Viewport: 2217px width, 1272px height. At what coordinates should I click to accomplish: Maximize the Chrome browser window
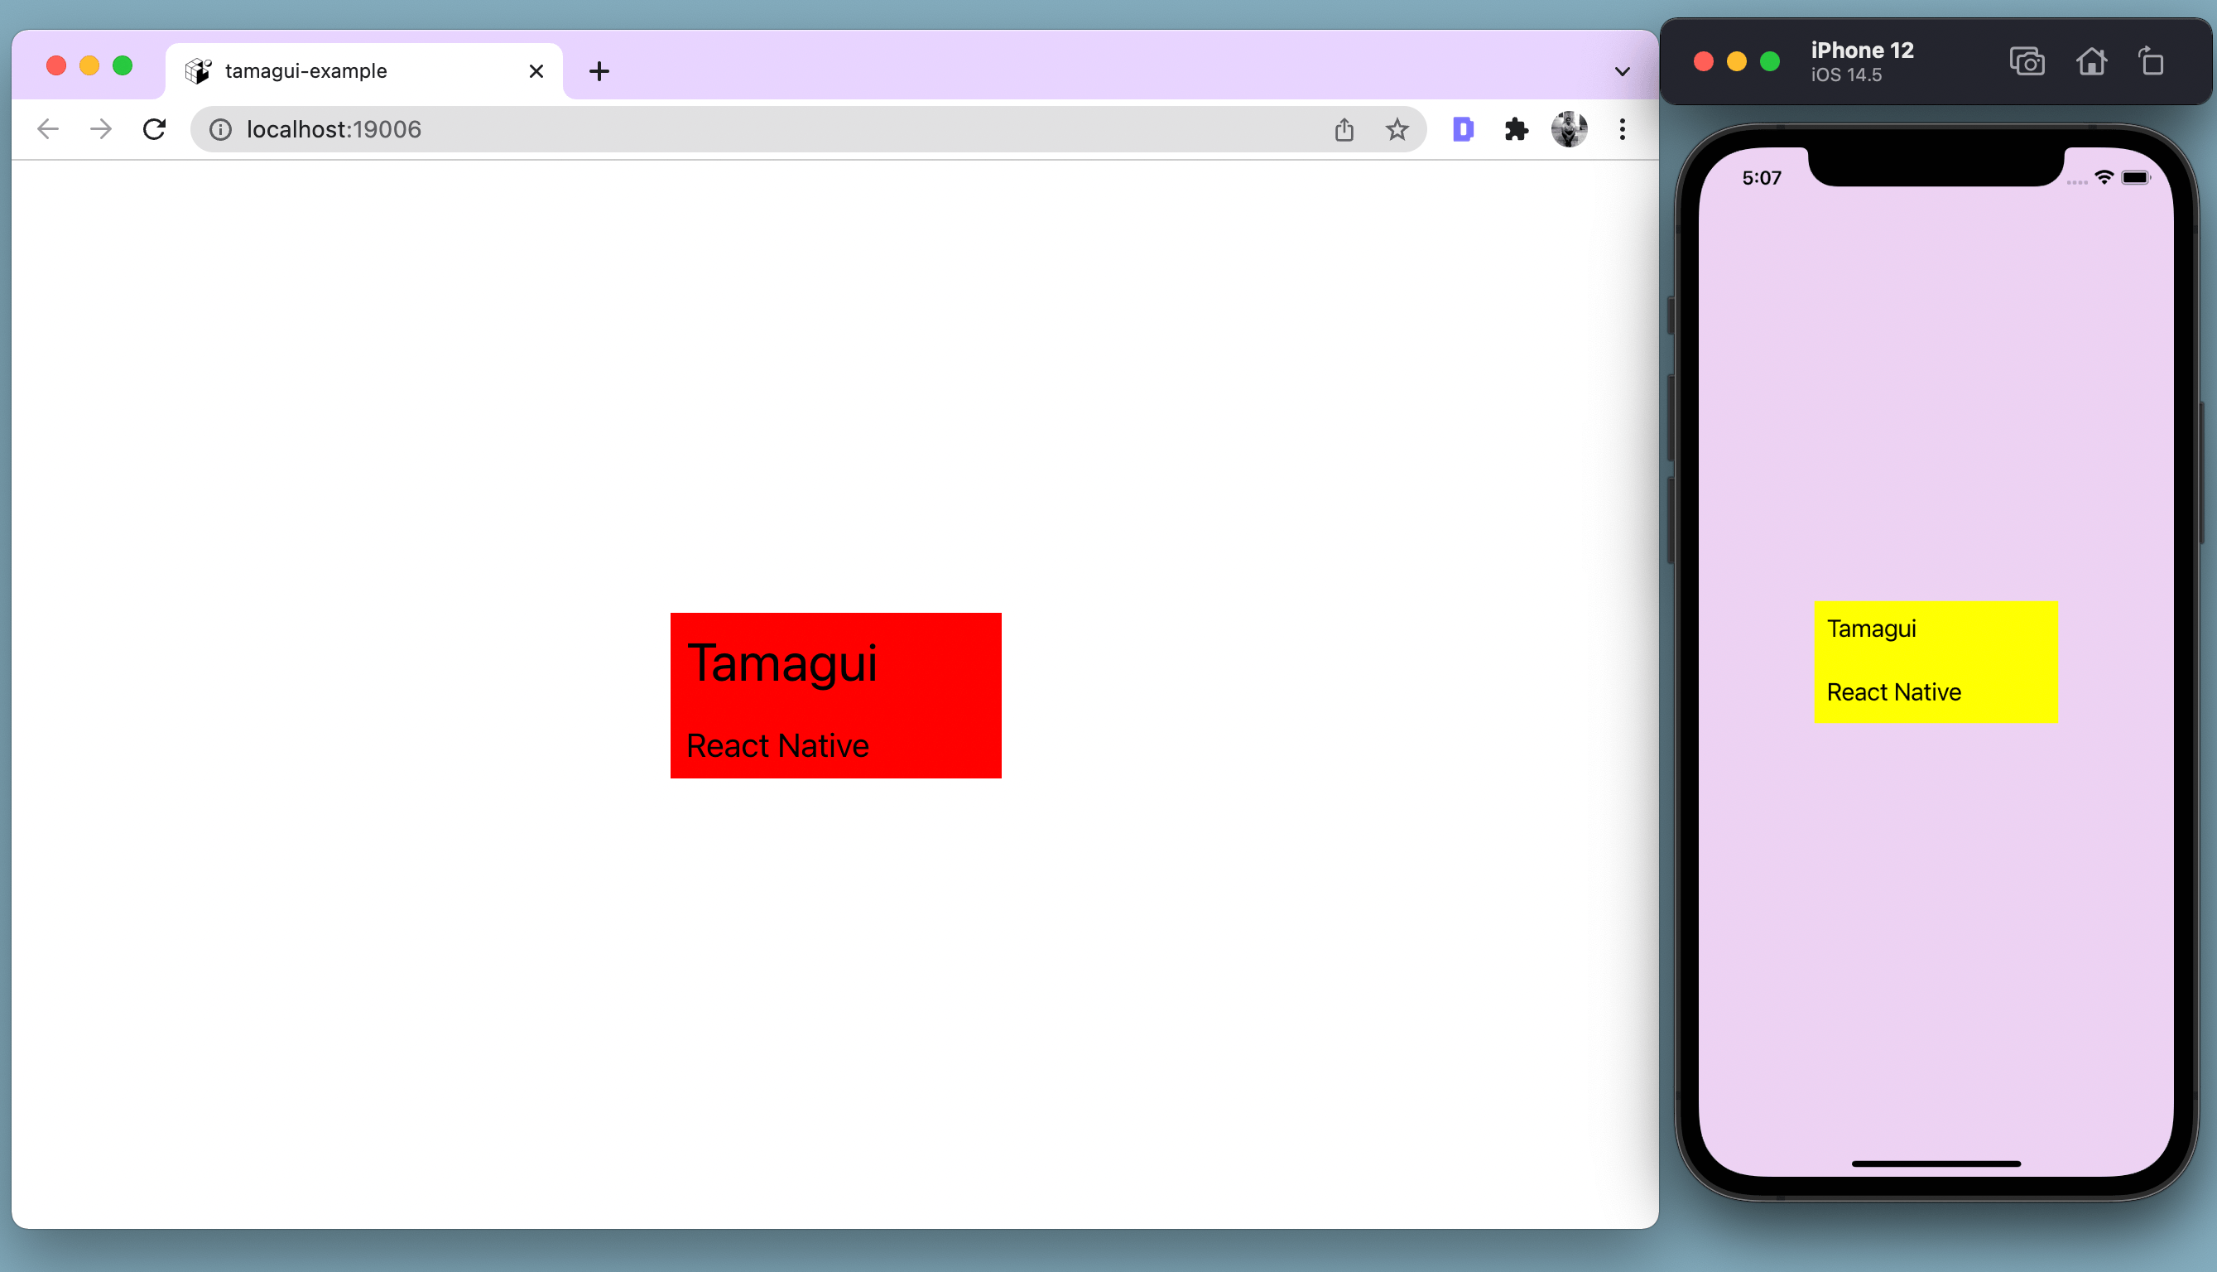coord(123,65)
